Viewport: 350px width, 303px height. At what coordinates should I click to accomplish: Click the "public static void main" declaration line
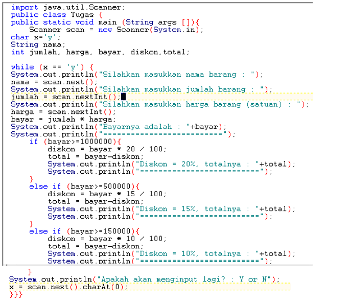[x=105, y=22]
